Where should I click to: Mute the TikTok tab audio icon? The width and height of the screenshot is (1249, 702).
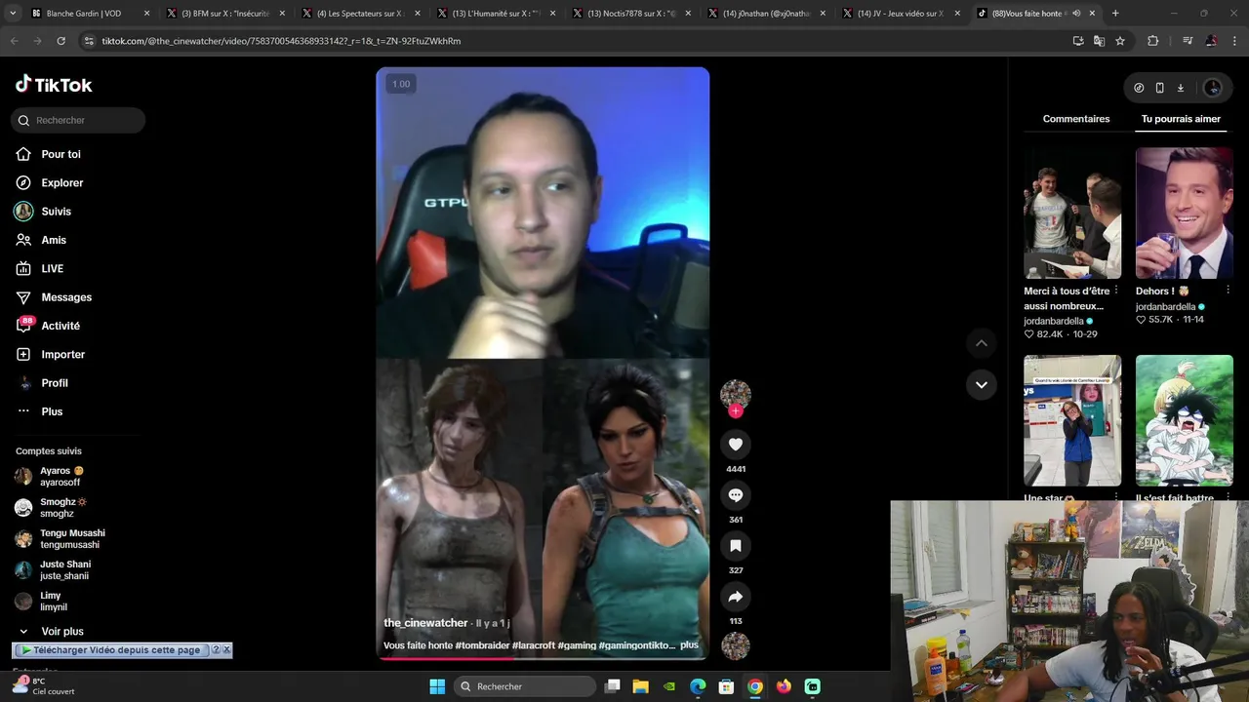click(1076, 14)
